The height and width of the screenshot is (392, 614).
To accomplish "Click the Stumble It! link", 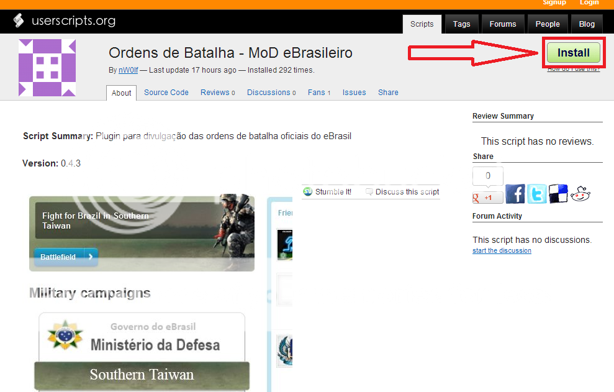I will pyautogui.click(x=333, y=192).
